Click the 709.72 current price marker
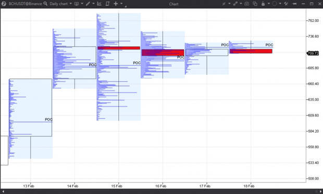The height and width of the screenshot is (194, 323). [313, 53]
